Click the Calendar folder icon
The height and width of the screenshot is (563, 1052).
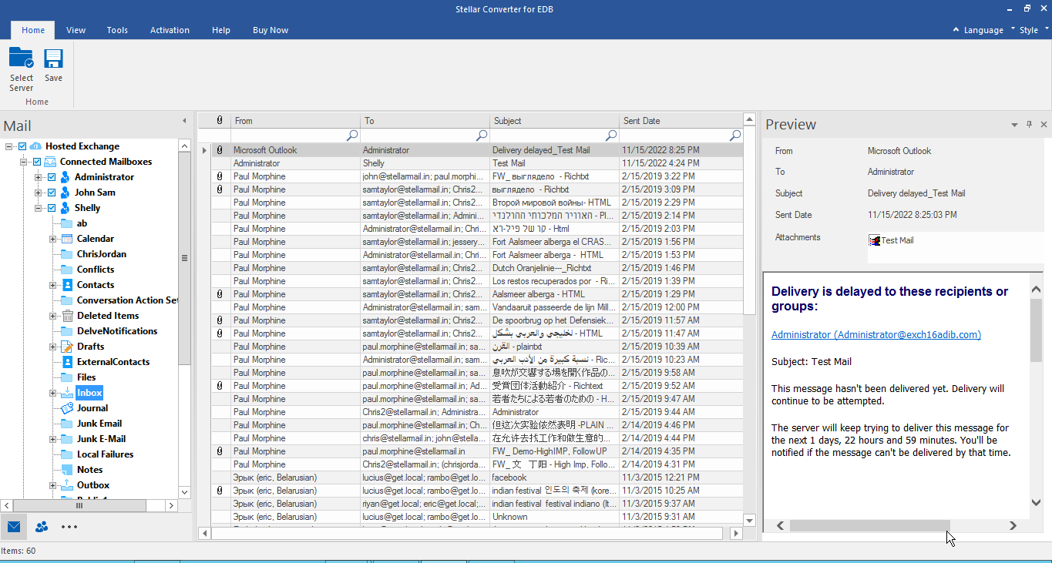[x=67, y=239]
